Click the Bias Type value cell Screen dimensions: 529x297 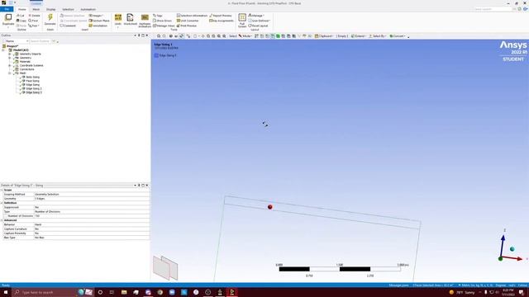(92, 238)
